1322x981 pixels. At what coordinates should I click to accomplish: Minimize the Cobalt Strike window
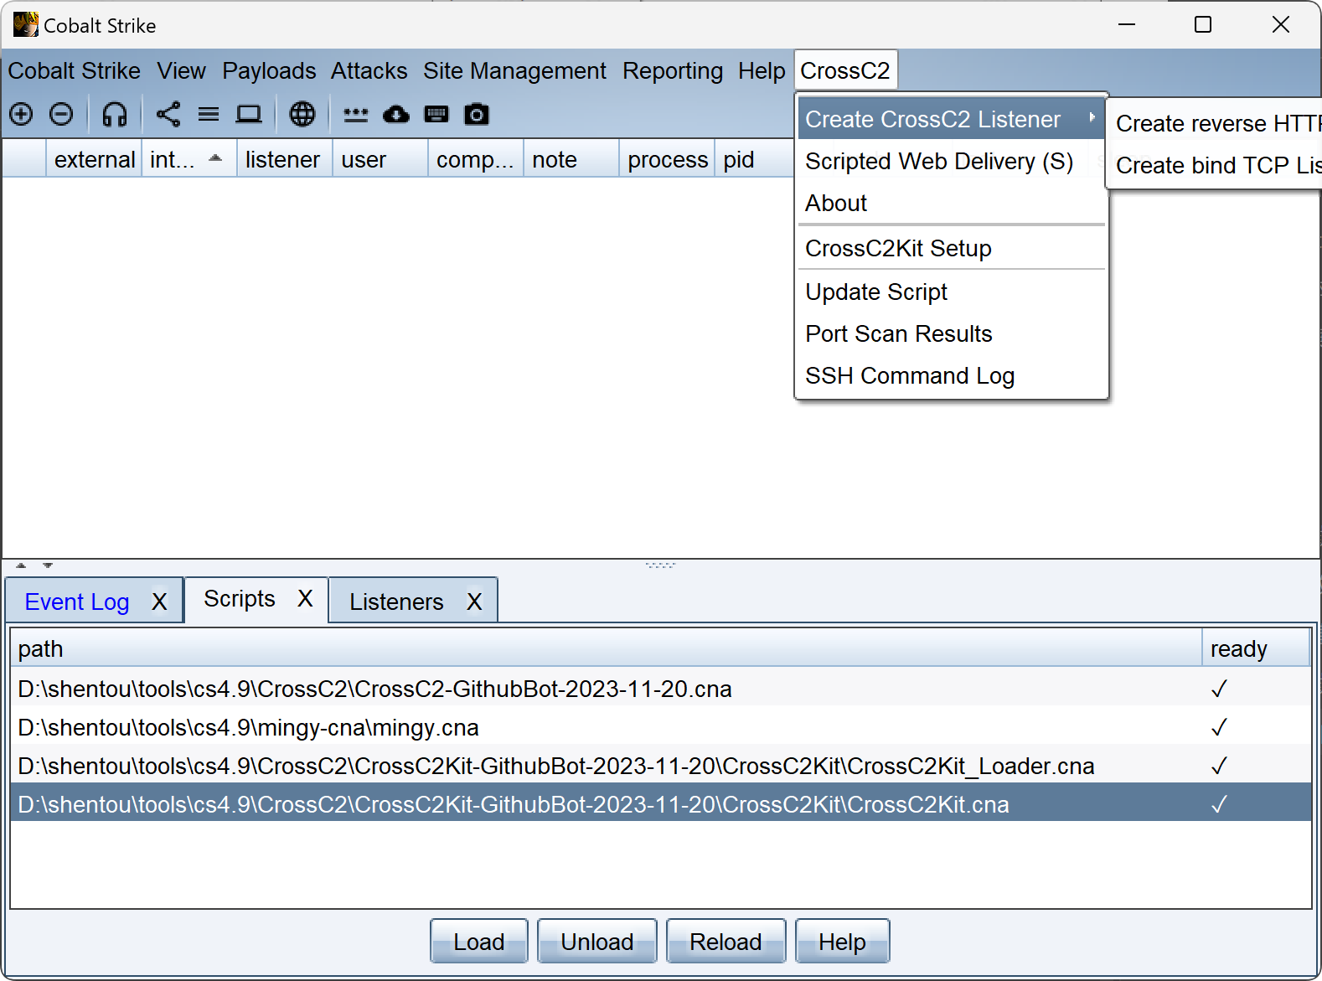(x=1127, y=25)
